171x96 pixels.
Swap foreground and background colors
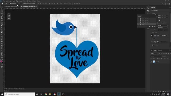coord(2,60)
